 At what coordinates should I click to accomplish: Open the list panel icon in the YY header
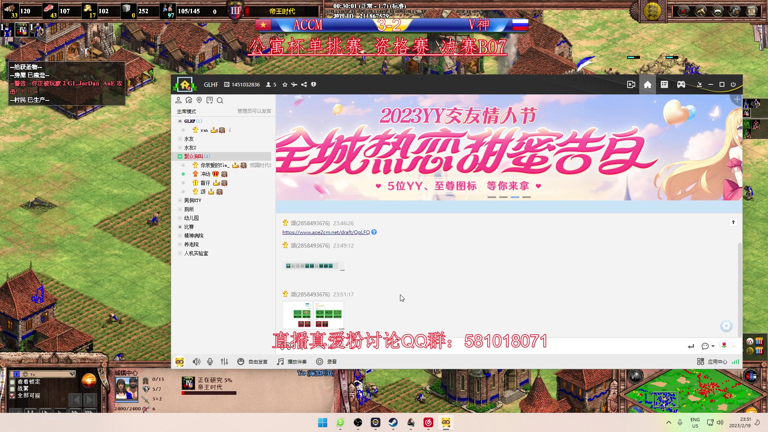[x=664, y=84]
